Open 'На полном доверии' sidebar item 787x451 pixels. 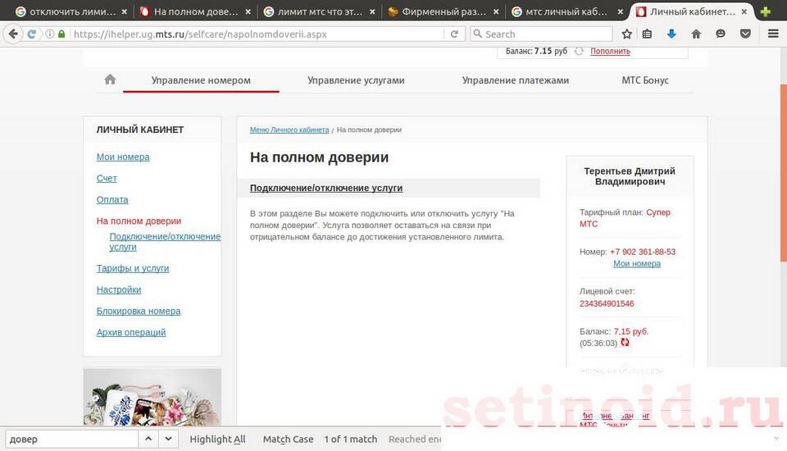click(x=139, y=221)
